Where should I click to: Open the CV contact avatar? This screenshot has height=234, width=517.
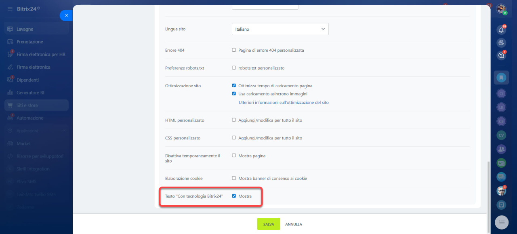[501, 135]
